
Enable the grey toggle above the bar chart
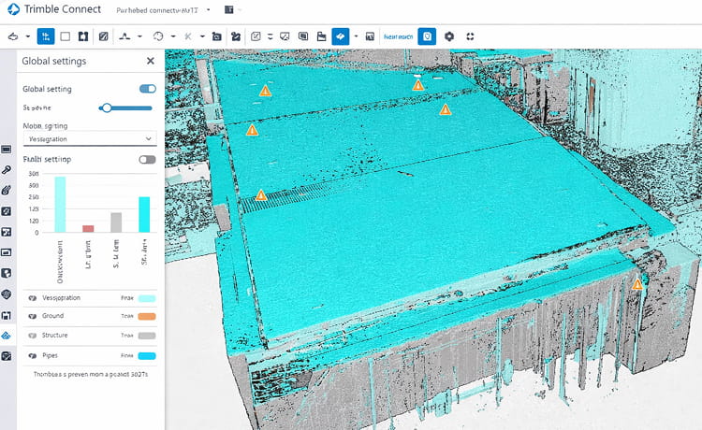tap(147, 160)
